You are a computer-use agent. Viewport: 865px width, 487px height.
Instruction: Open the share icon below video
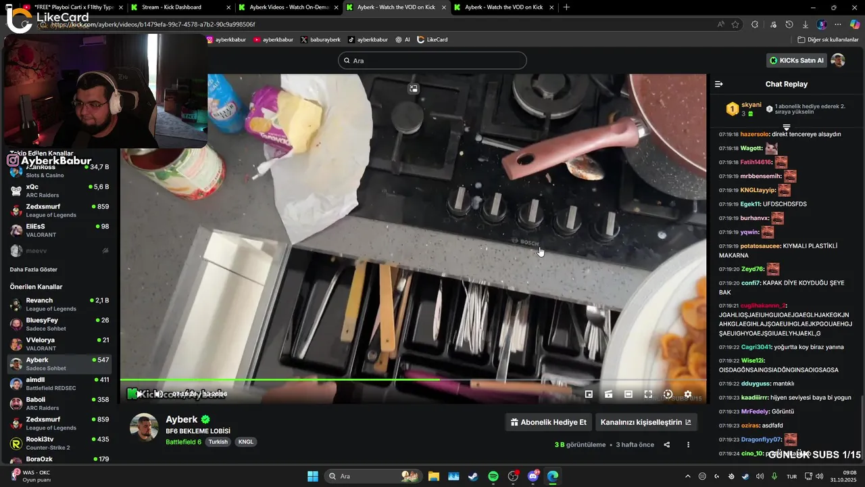667,444
